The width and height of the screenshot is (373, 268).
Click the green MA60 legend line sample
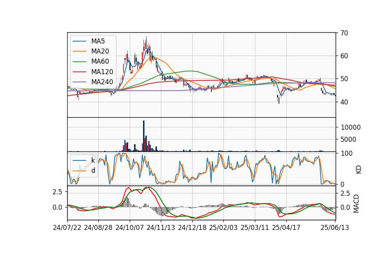79,62
